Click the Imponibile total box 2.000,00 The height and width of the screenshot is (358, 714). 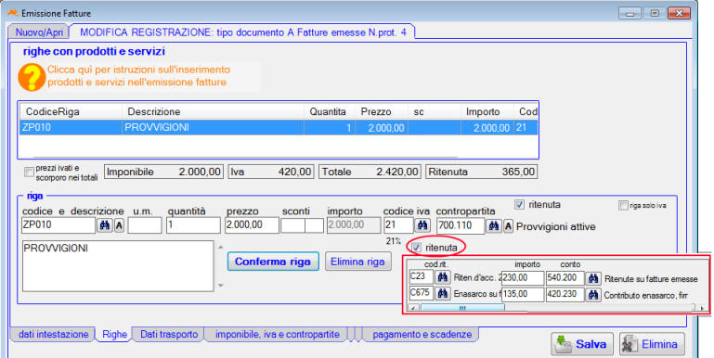(x=164, y=172)
